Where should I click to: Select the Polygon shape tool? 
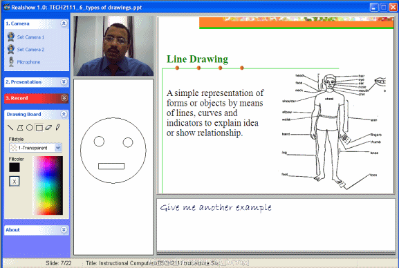pos(20,127)
